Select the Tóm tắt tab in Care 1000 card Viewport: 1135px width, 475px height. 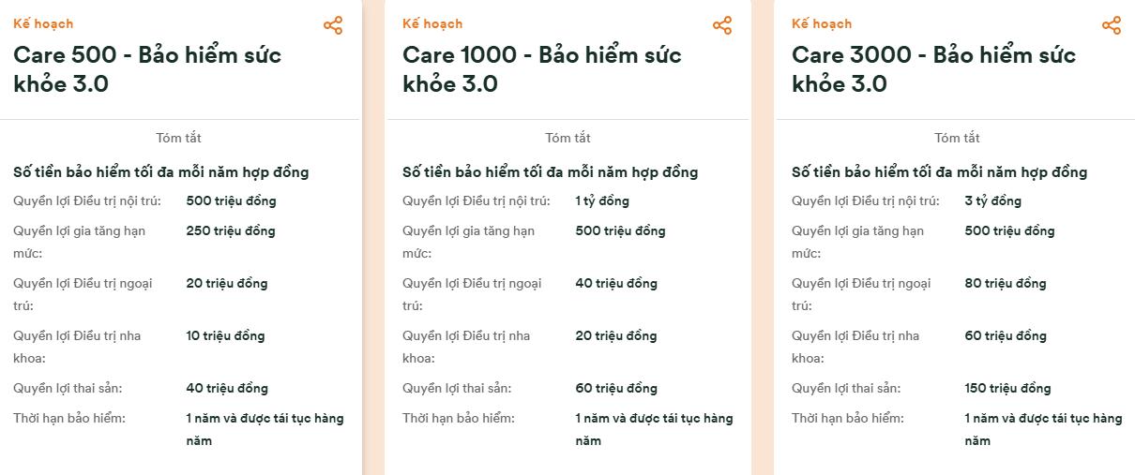pos(568,138)
